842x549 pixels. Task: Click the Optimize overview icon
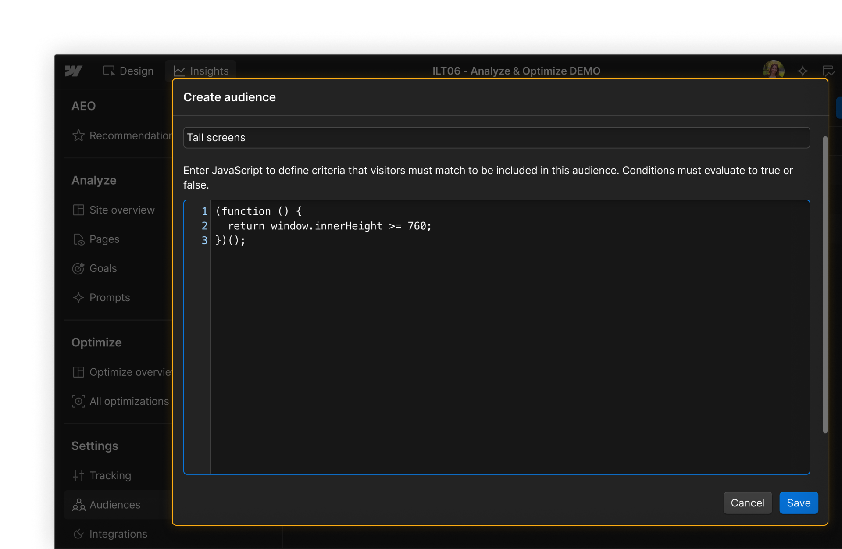point(78,372)
